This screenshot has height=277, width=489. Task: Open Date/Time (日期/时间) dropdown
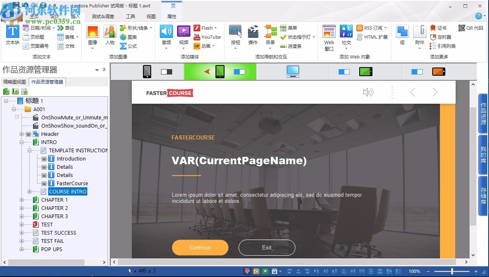(x=54, y=28)
